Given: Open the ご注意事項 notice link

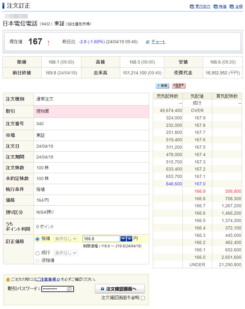Looking at the screenshot, I should pos(46,279).
